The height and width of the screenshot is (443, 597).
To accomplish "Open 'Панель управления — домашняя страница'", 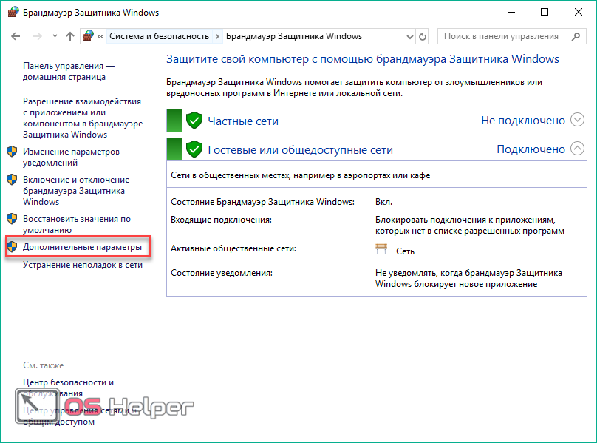I will [x=69, y=71].
